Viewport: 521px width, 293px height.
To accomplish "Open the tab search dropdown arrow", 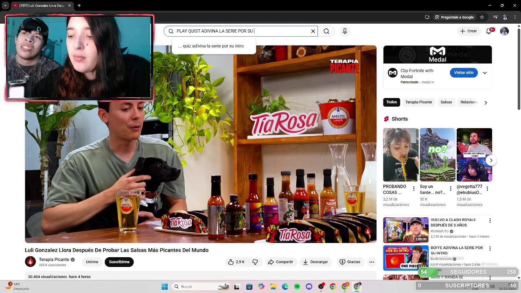I will tap(5, 6).
